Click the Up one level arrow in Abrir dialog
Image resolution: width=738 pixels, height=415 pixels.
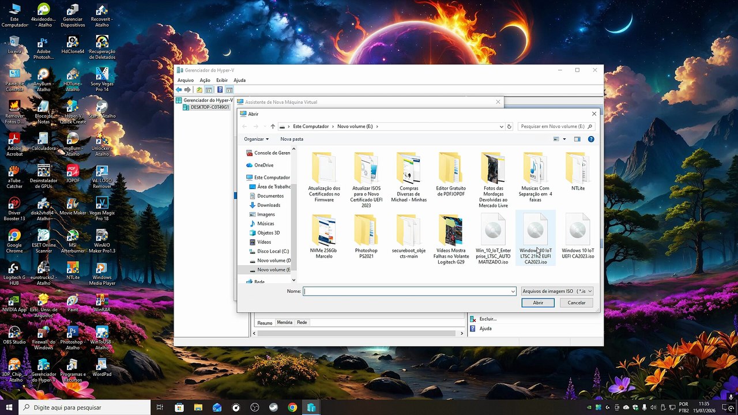[273, 126]
